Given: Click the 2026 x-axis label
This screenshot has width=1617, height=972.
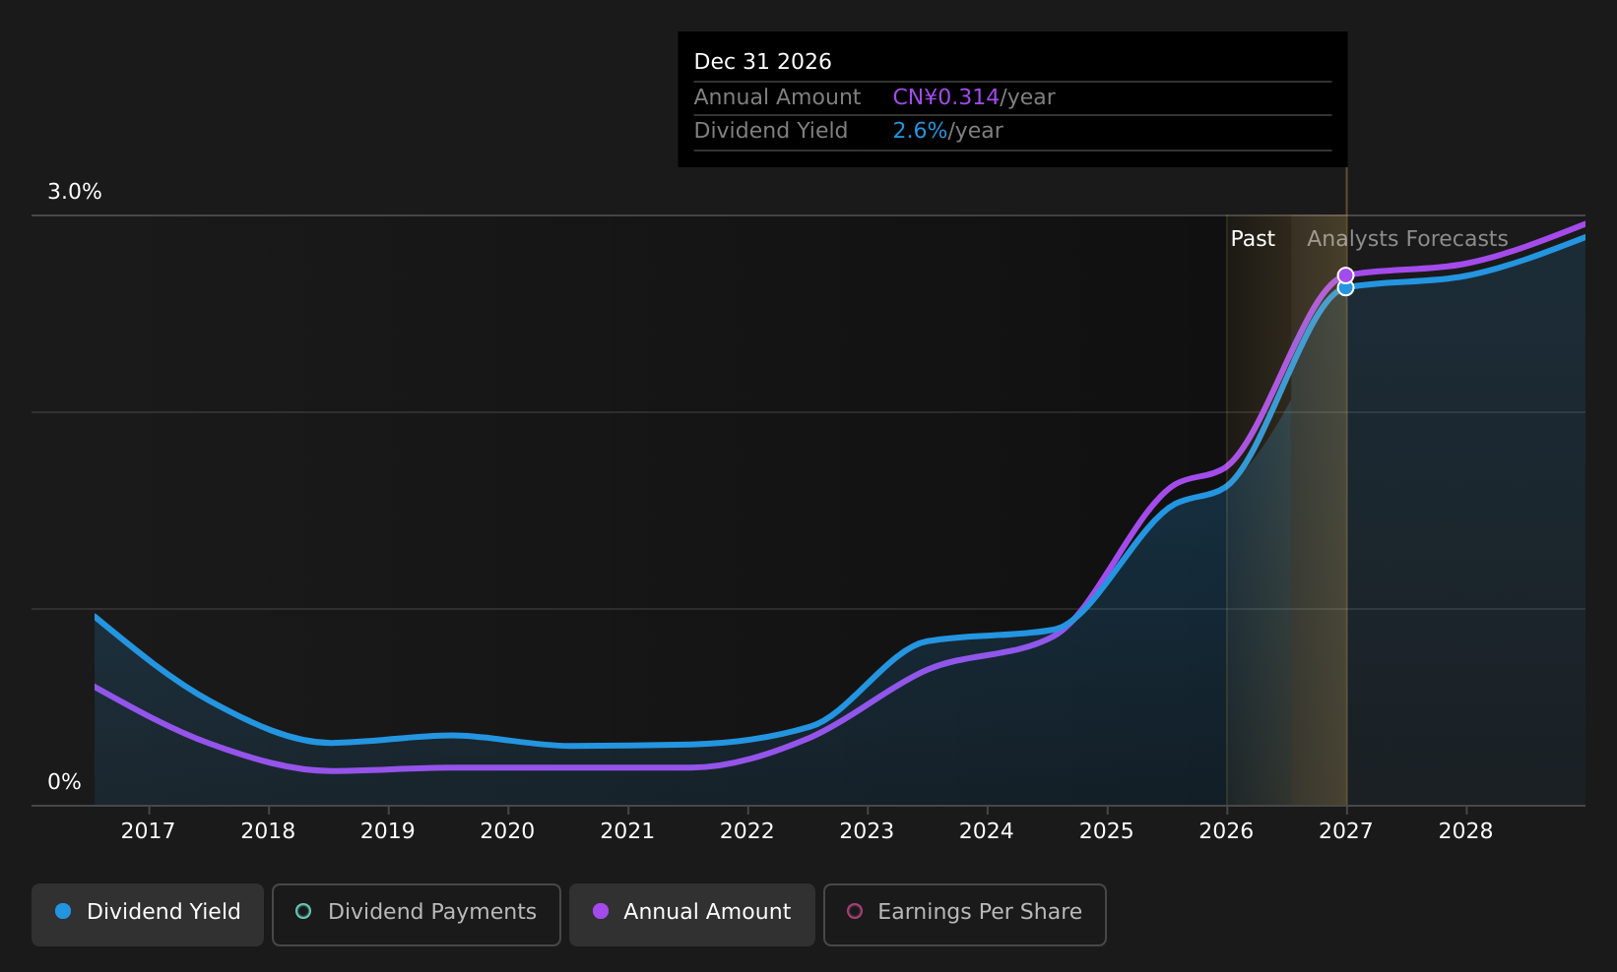Looking at the screenshot, I should coord(1226,831).
